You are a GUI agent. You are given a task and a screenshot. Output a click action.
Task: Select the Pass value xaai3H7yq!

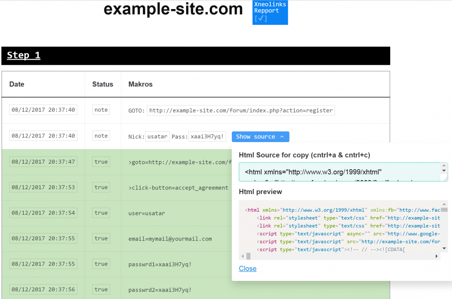click(207, 137)
